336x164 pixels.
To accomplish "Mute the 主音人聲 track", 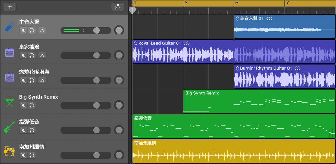I will click(24, 31).
